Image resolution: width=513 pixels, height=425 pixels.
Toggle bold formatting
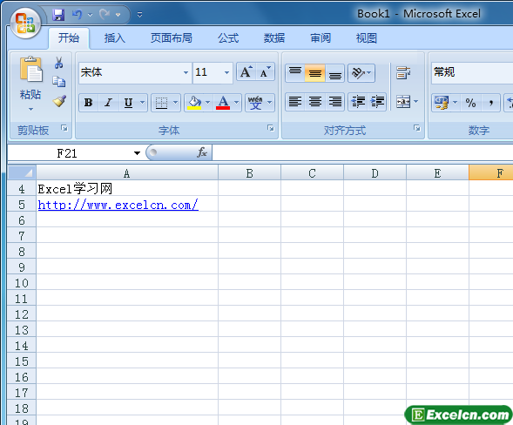(88, 103)
